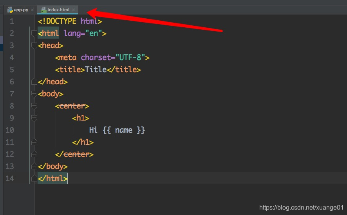Image resolution: width=347 pixels, height=215 pixels.
Task: Click the closing </center> tag
Action: click(74, 155)
